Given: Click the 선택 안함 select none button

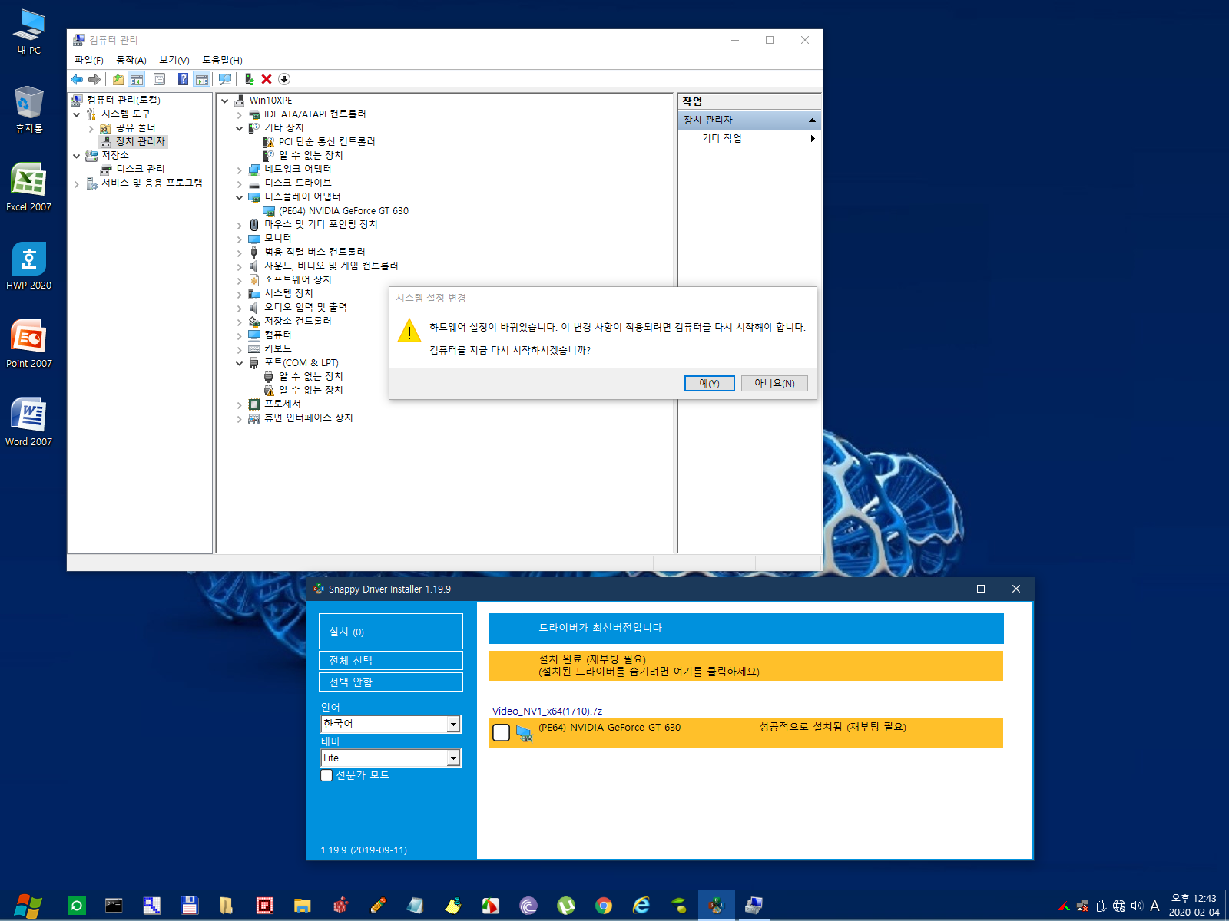Looking at the screenshot, I should 390,682.
